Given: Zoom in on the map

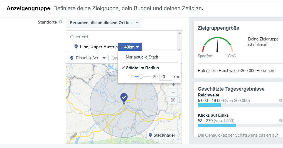Looking at the screenshot, I should (x=173, y=84).
